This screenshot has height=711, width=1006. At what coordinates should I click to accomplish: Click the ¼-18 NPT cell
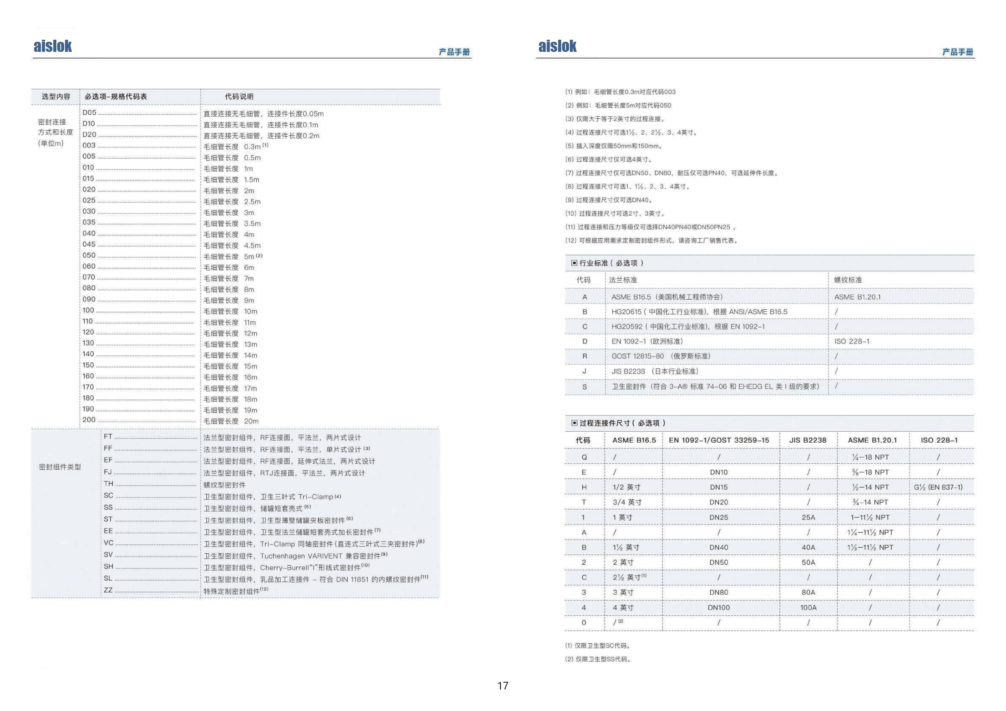871,457
